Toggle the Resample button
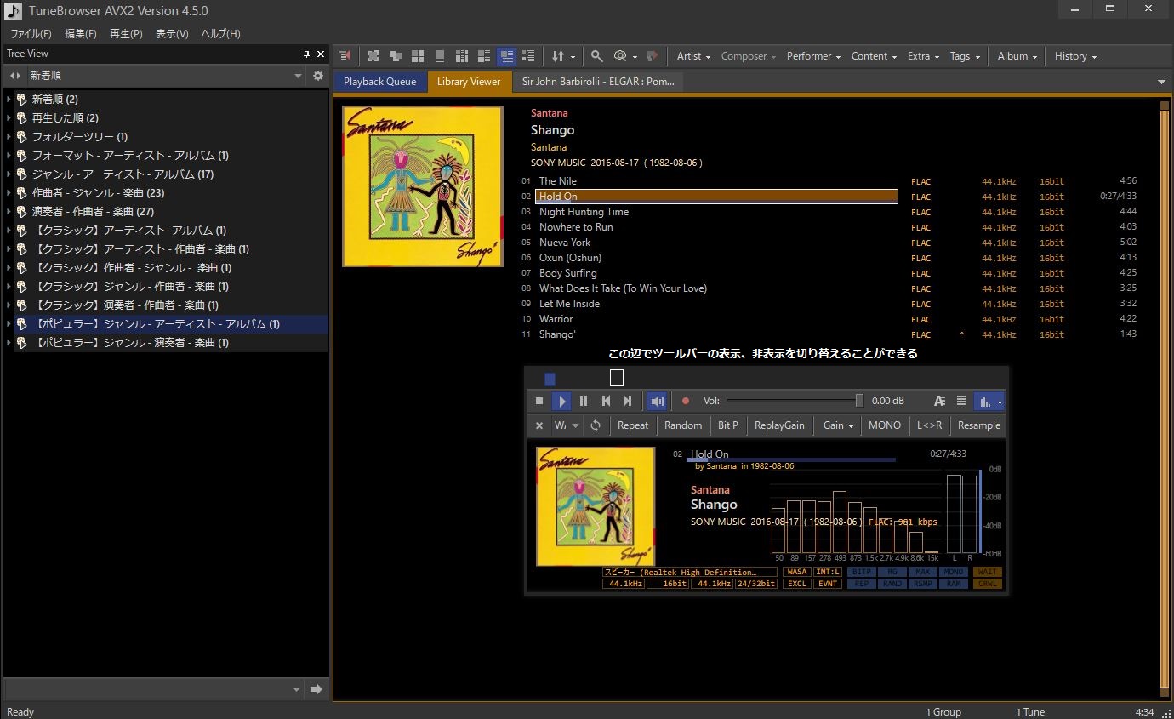 (979, 425)
